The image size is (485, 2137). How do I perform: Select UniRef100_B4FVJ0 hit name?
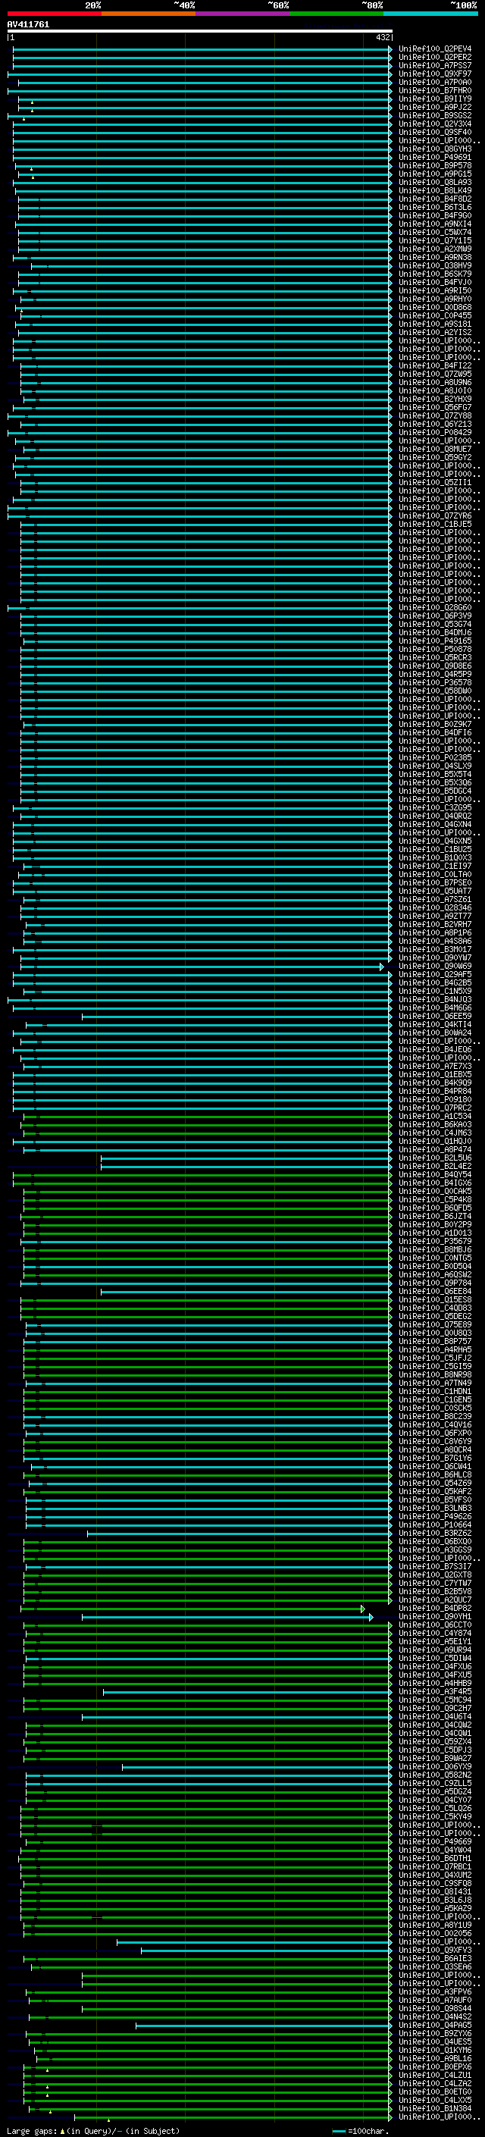(x=434, y=282)
